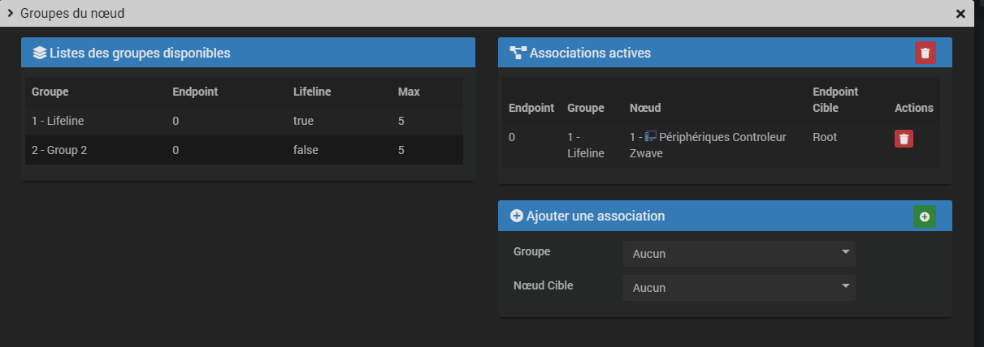Click the device icon before Périphériques Controleur

click(651, 137)
